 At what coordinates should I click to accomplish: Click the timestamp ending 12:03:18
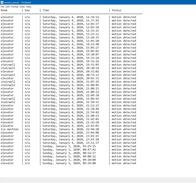[71, 27]
